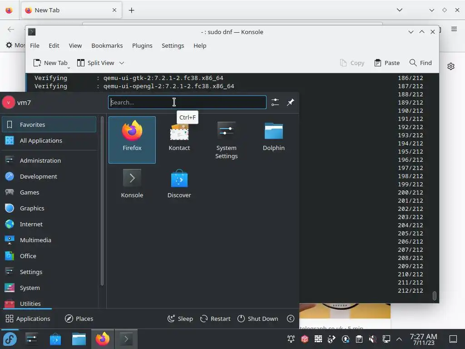Open Dolphin file manager from Favorites
Image resolution: width=465 pixels, height=349 pixels.
[273, 140]
